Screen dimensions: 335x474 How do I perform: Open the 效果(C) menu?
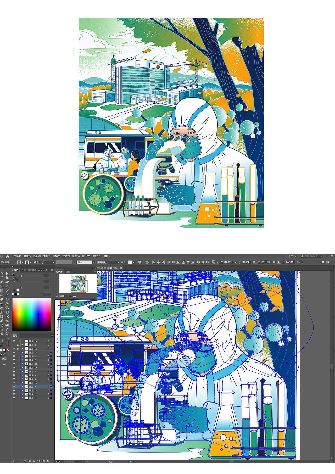coord(66,256)
